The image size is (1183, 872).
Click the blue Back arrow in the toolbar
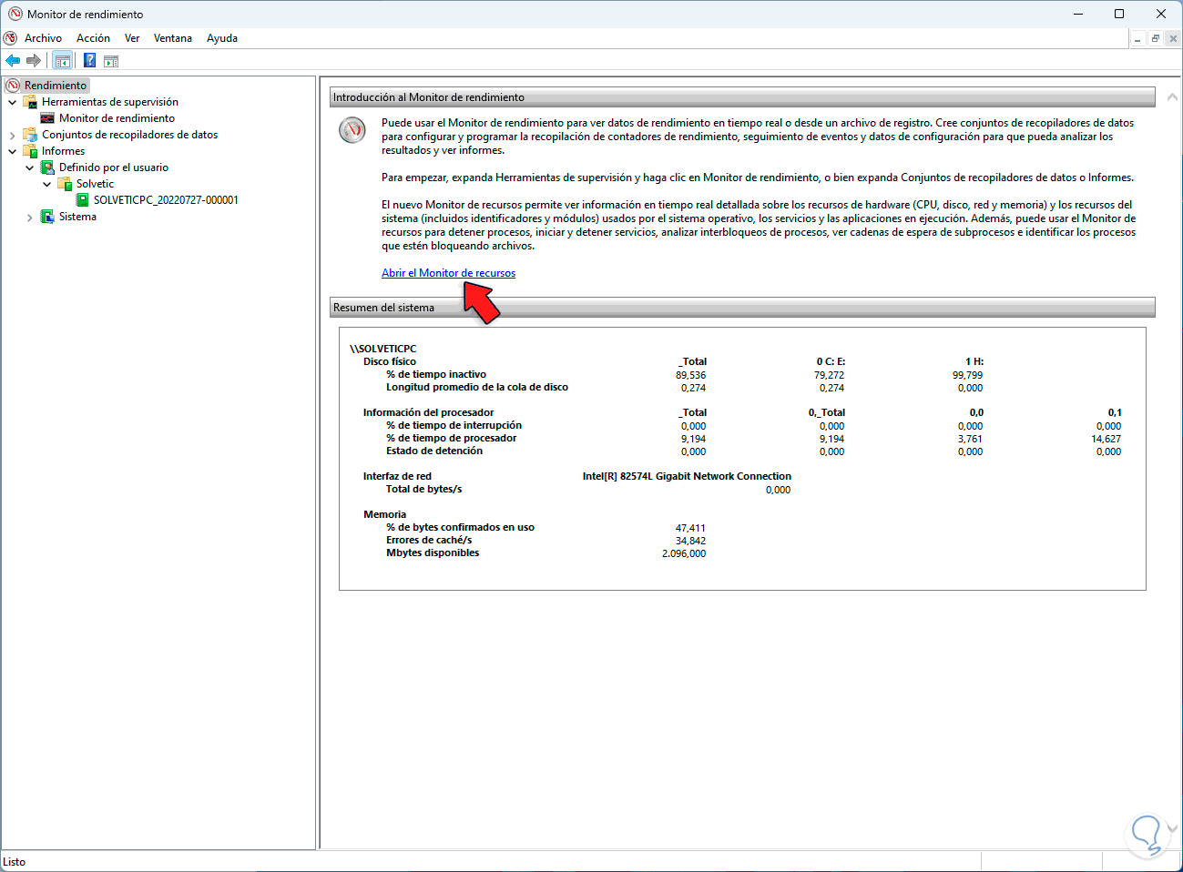click(x=13, y=61)
